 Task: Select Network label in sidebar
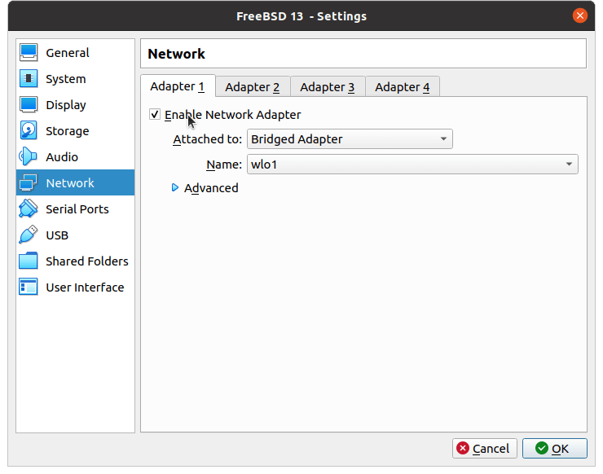coord(70,183)
